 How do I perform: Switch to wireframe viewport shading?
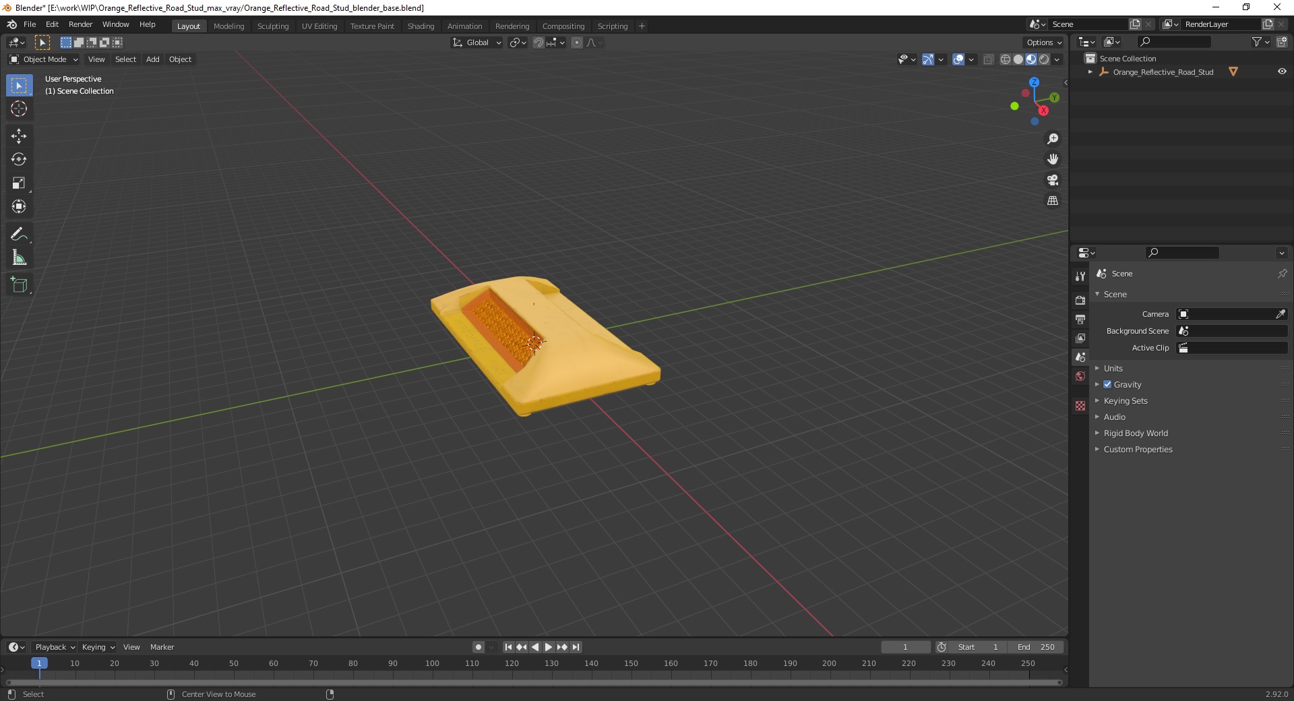(x=1006, y=59)
